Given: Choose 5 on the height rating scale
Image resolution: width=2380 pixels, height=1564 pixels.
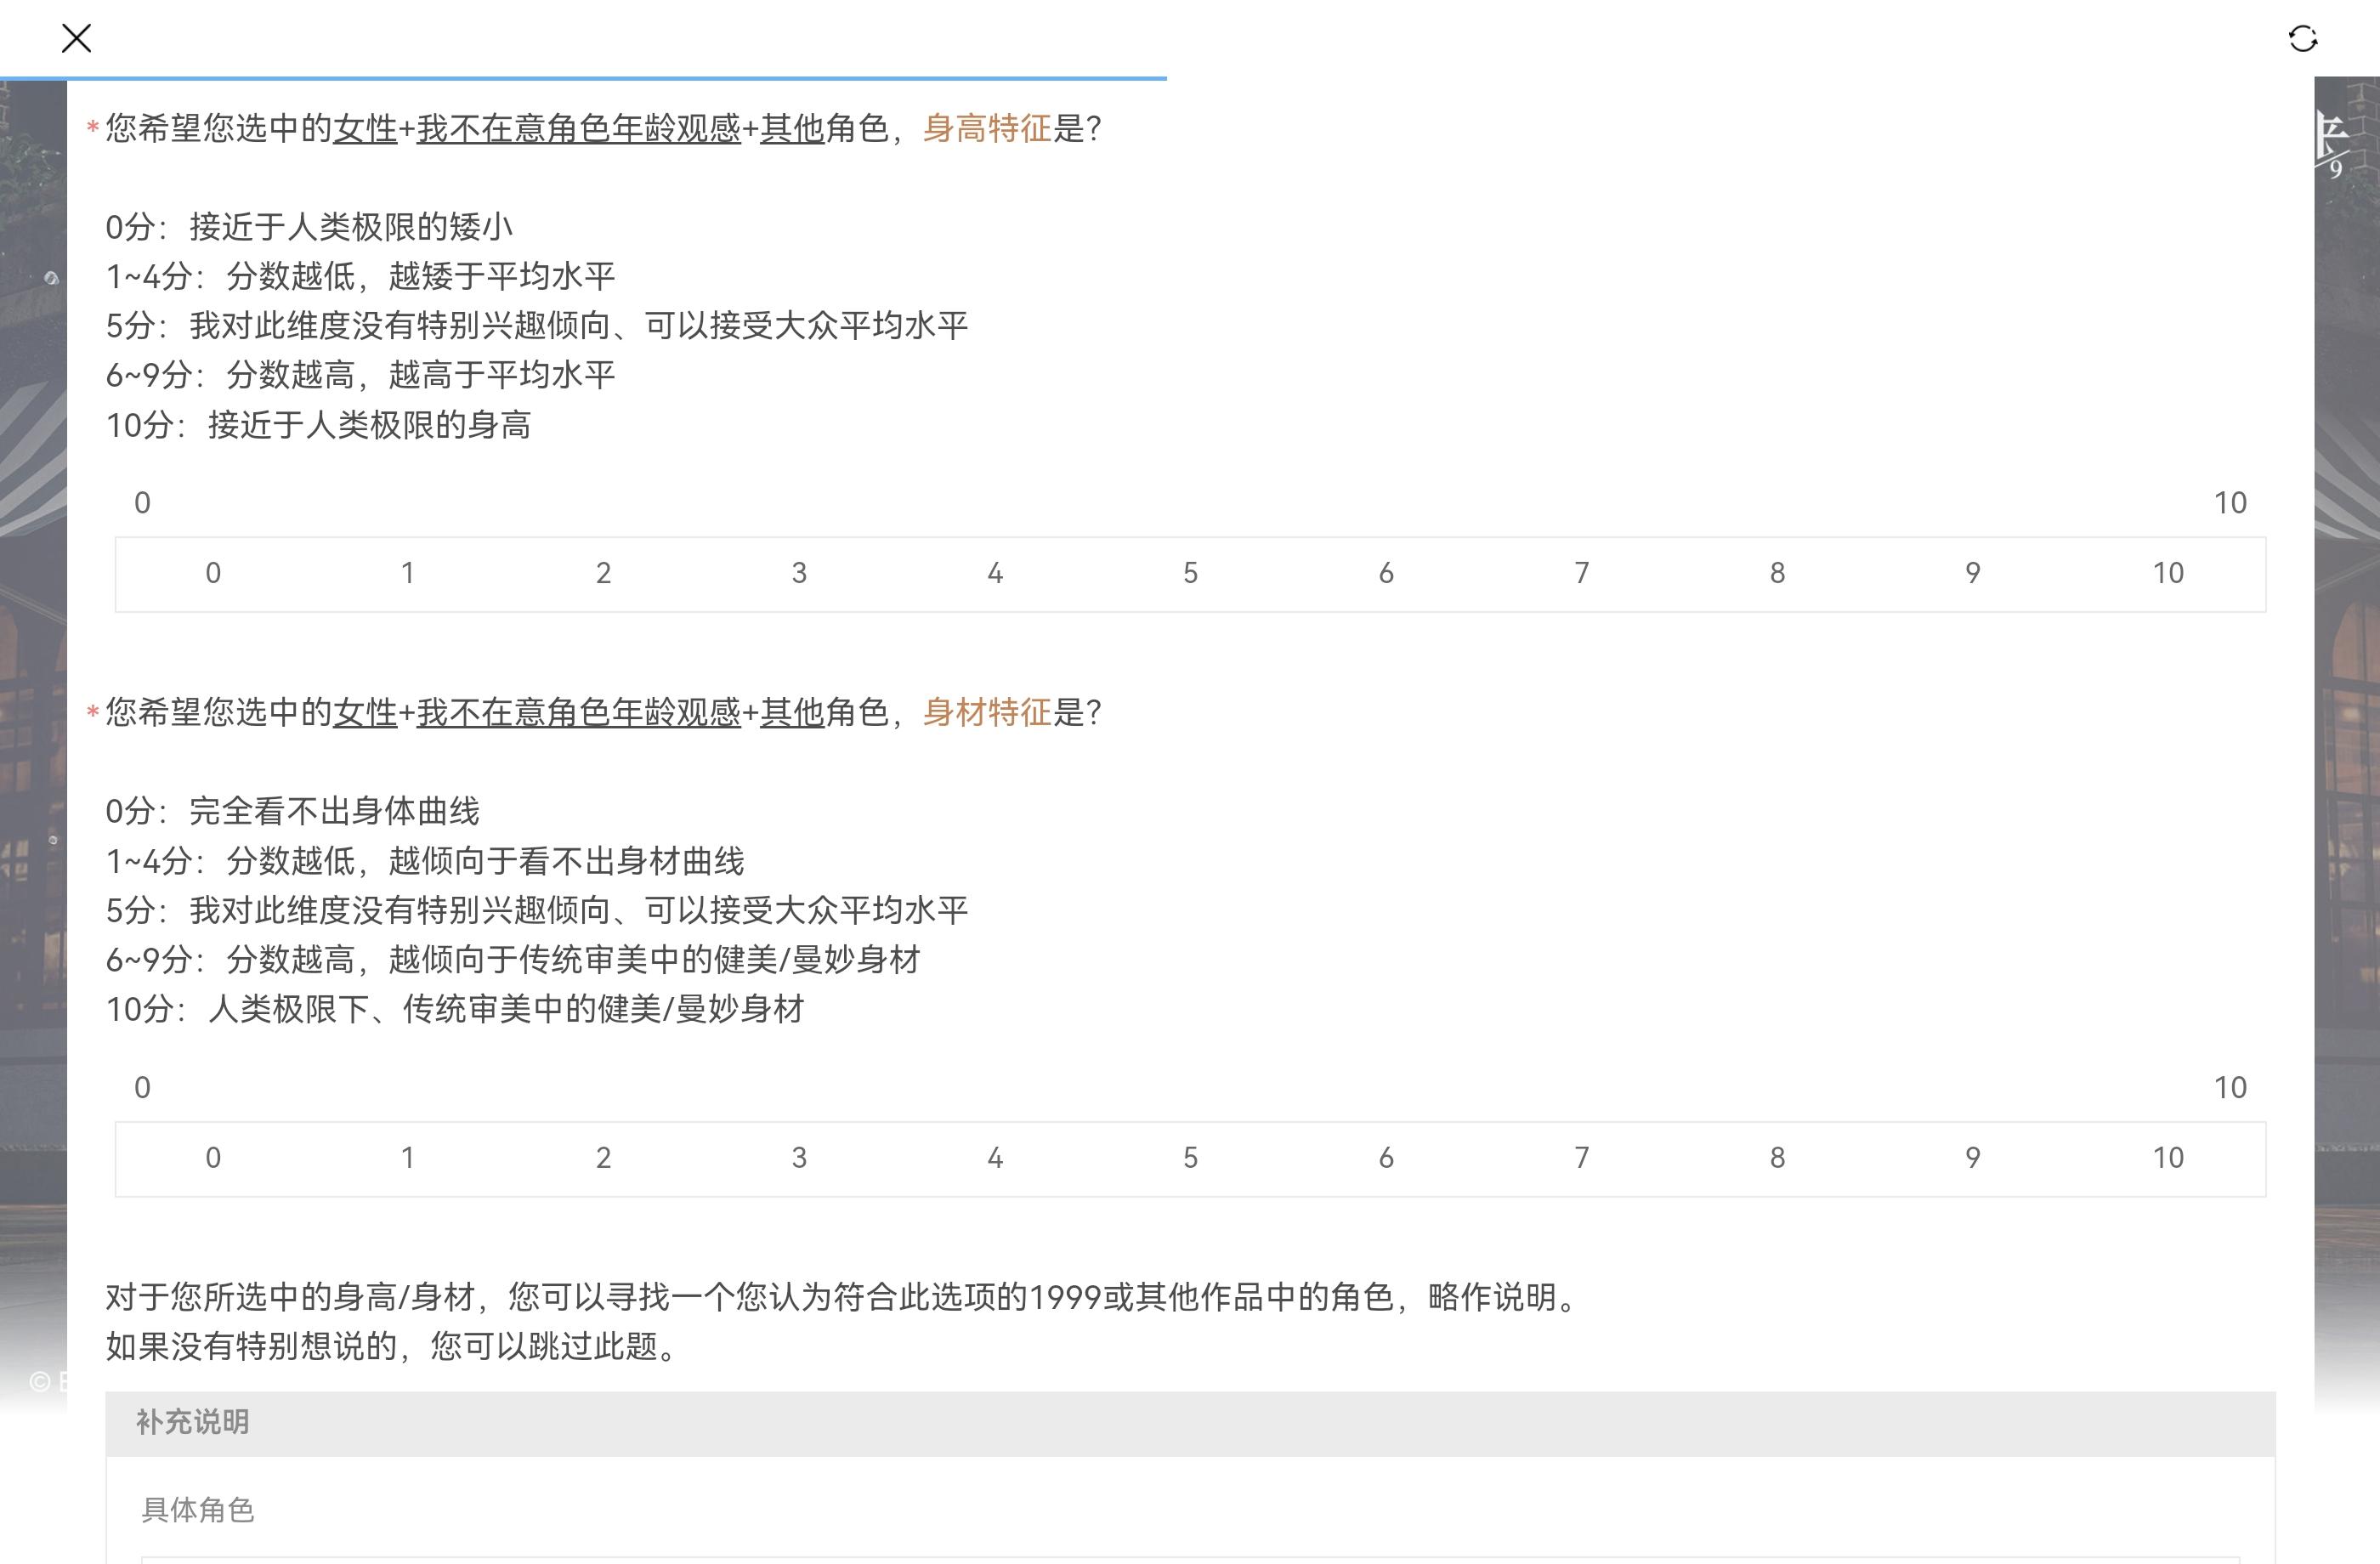Looking at the screenshot, I should point(1190,573).
